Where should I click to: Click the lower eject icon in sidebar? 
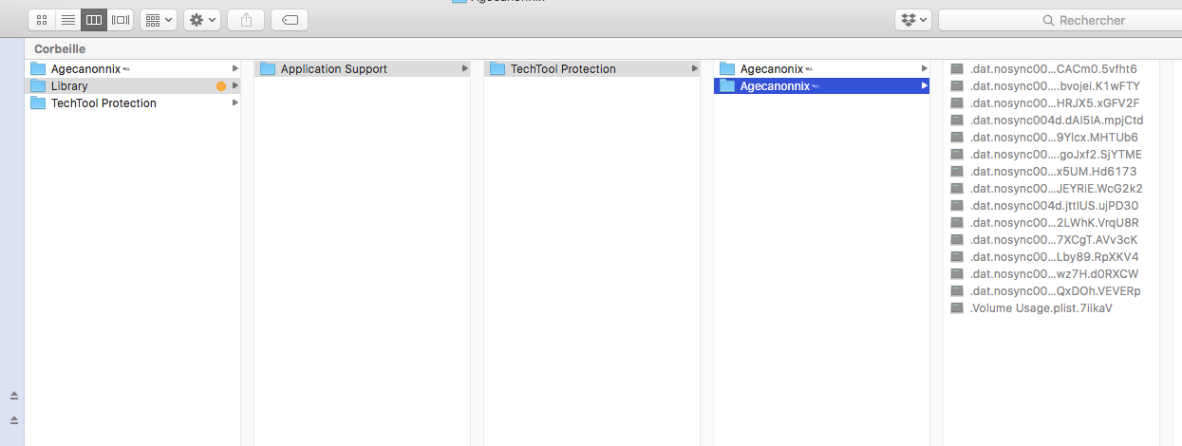(x=14, y=419)
